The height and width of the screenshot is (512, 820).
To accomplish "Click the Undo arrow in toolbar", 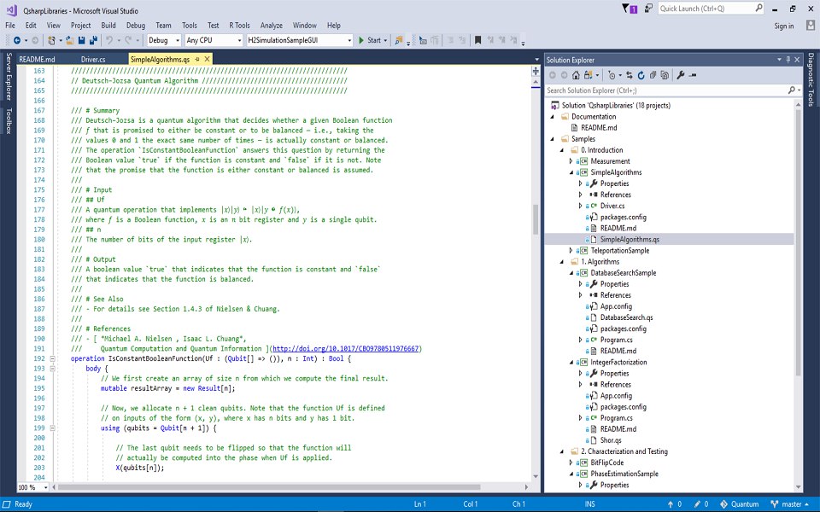I will (109, 40).
